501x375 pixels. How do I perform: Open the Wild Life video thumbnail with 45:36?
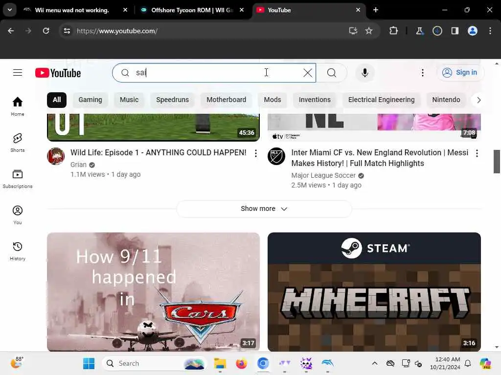153,127
